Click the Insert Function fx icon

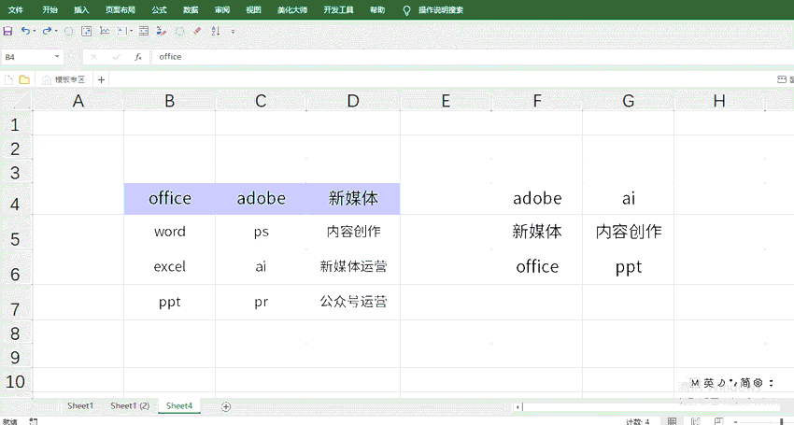(137, 57)
